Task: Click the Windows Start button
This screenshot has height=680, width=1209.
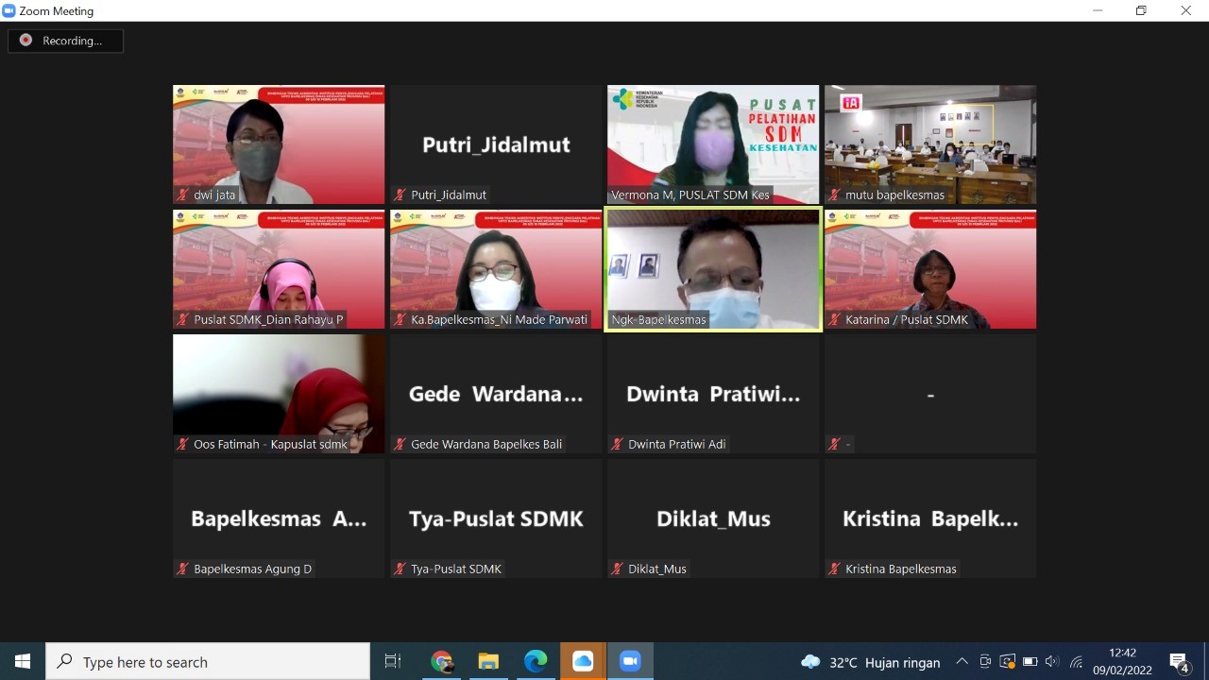Action: 23,661
